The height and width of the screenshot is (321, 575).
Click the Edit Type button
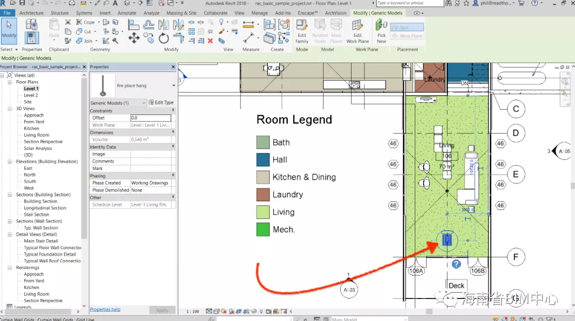(x=161, y=103)
